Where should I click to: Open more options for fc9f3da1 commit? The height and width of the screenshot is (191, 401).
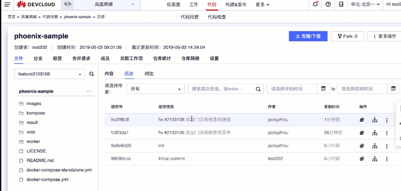point(387,133)
